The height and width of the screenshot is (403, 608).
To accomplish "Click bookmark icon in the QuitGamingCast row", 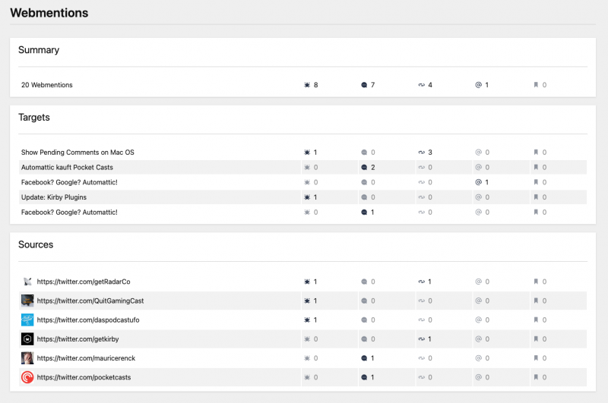I will click(536, 301).
